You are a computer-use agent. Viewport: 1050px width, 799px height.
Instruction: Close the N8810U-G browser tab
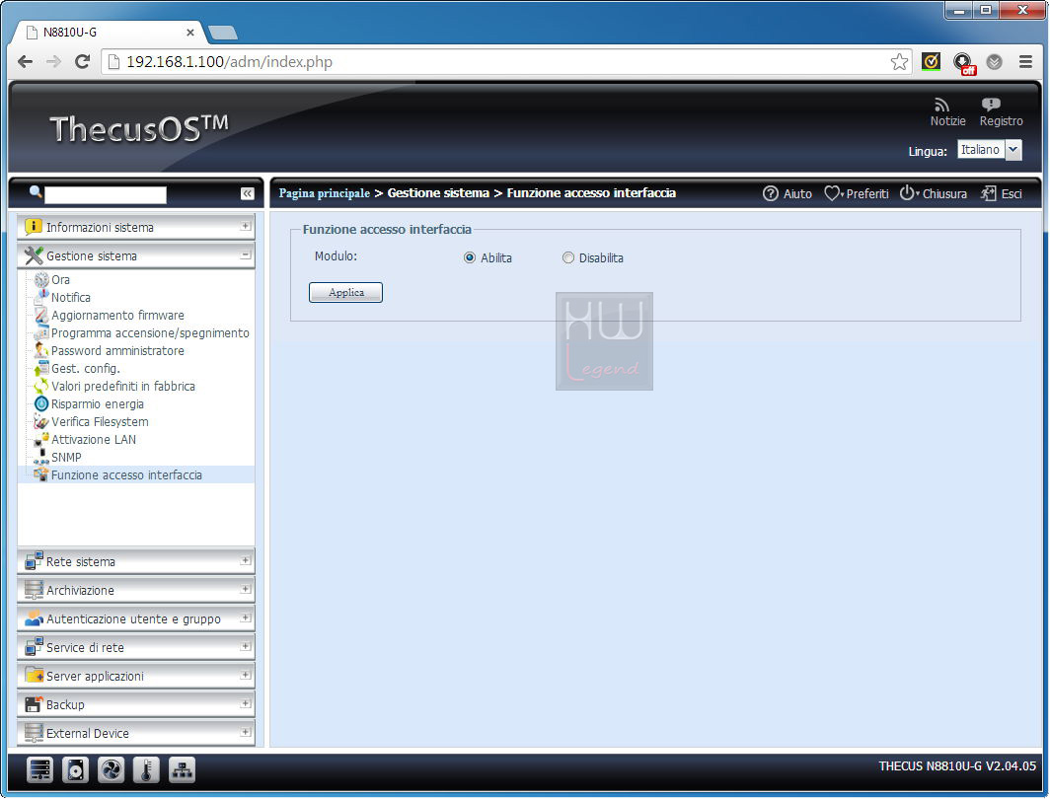pos(190,33)
